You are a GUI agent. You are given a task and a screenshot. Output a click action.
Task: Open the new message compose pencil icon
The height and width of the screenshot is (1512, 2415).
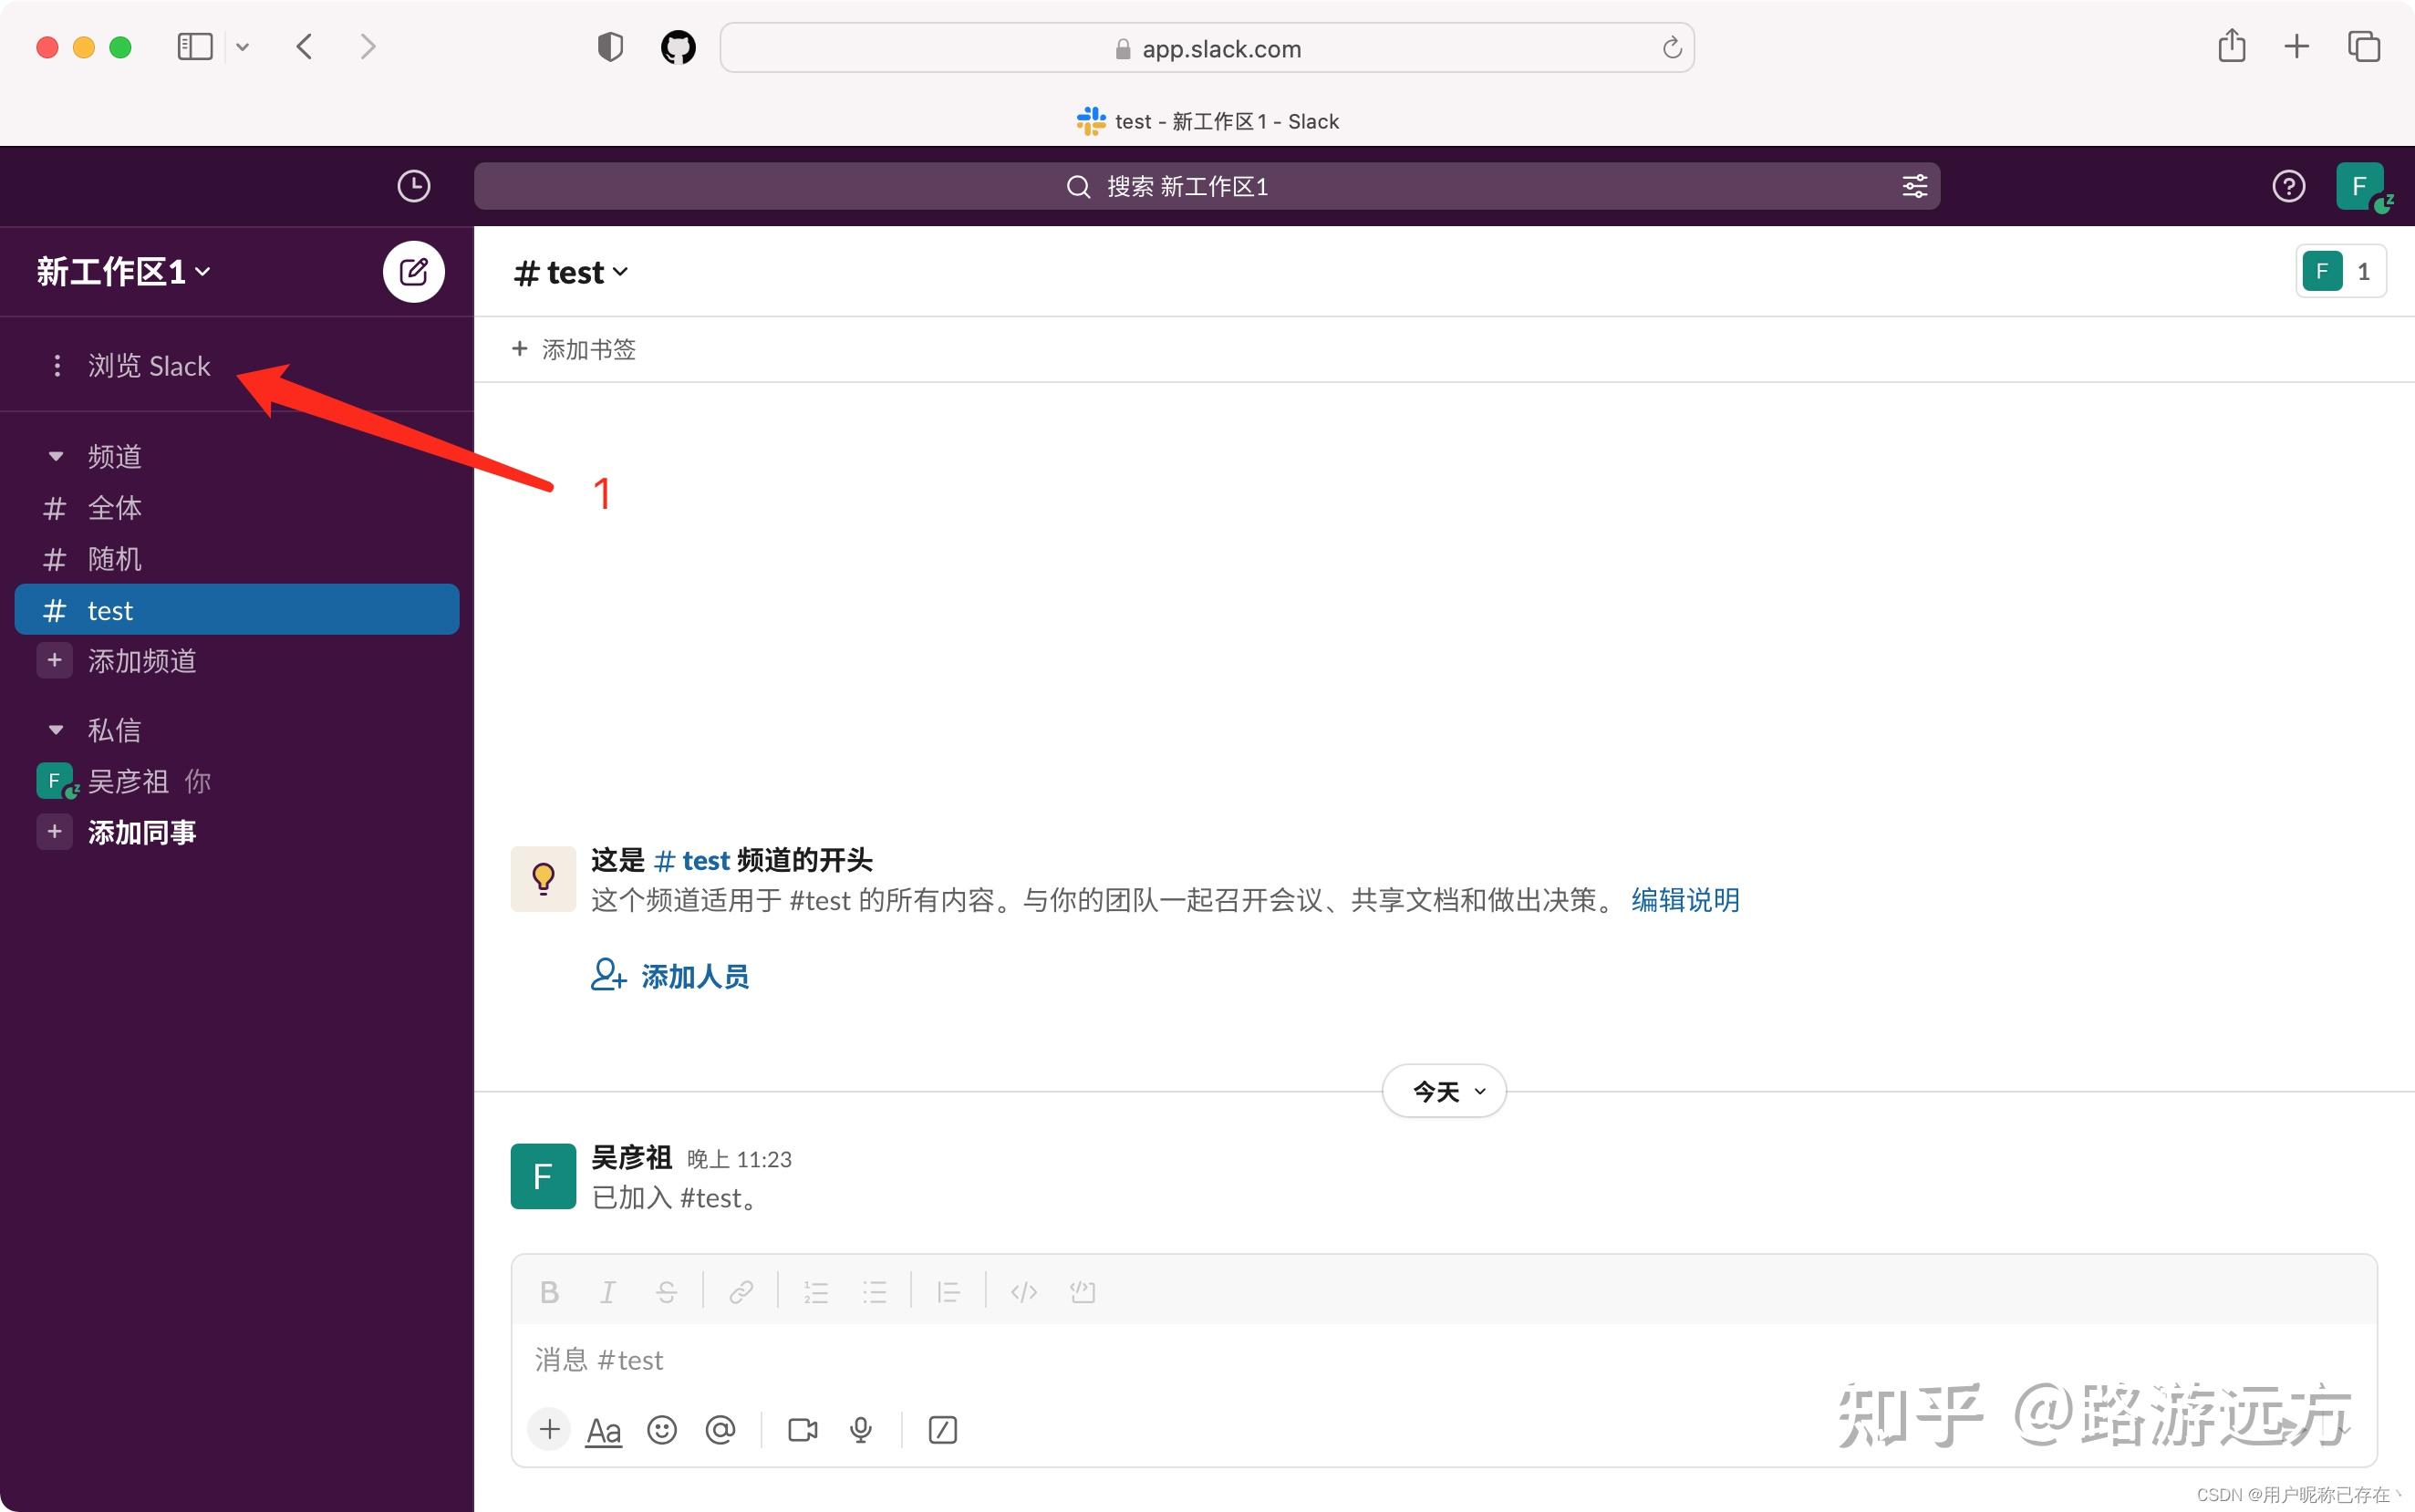coord(413,271)
